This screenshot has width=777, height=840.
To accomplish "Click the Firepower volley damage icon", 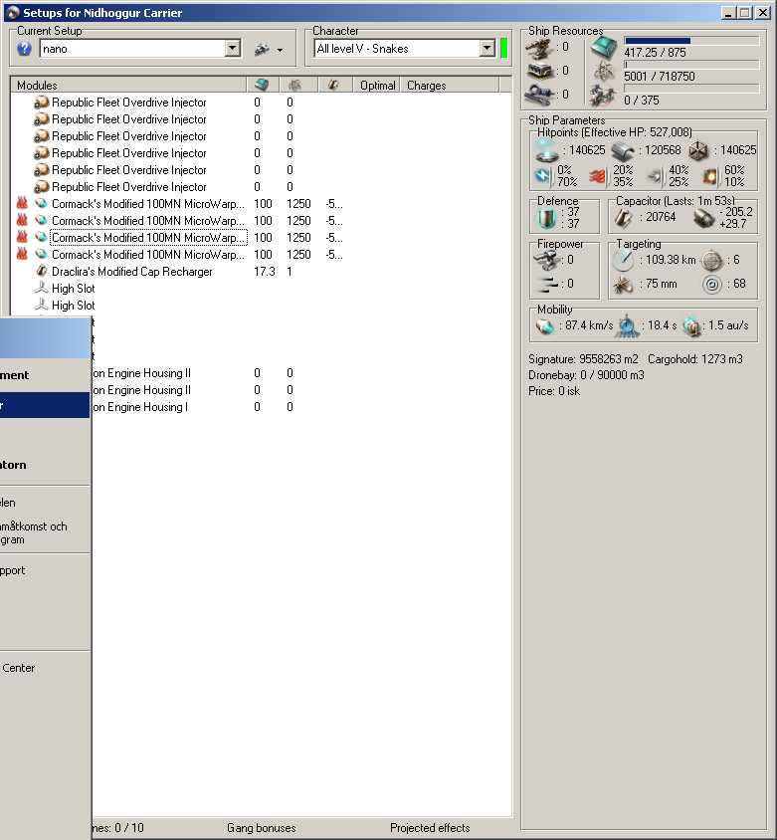I will point(548,284).
